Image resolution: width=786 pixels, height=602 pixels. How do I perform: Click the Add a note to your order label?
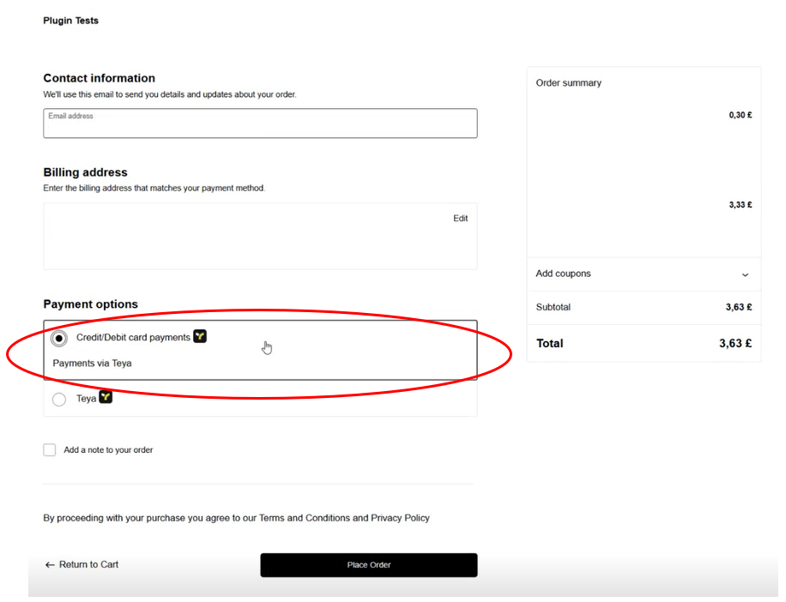tap(108, 450)
